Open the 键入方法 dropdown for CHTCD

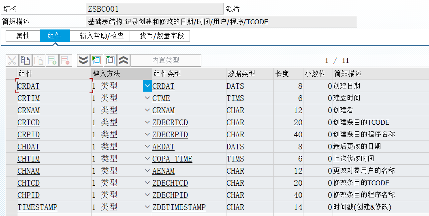click(147, 183)
